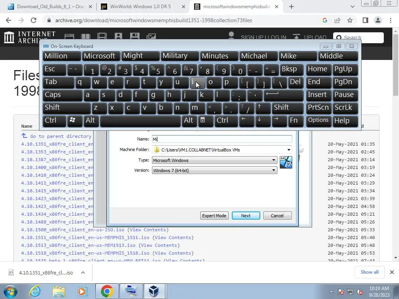Open Internet Explorer from taskbar
The height and width of the screenshot is (299, 399).
(x=35, y=291)
